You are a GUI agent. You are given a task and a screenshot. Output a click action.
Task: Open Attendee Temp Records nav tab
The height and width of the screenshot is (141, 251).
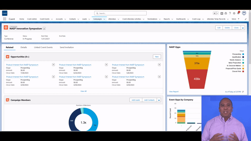[x=216, y=19]
